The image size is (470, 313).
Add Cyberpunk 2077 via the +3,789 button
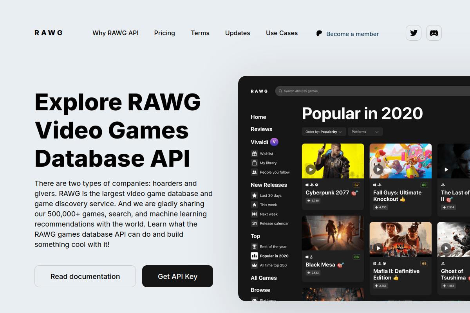tap(313, 201)
